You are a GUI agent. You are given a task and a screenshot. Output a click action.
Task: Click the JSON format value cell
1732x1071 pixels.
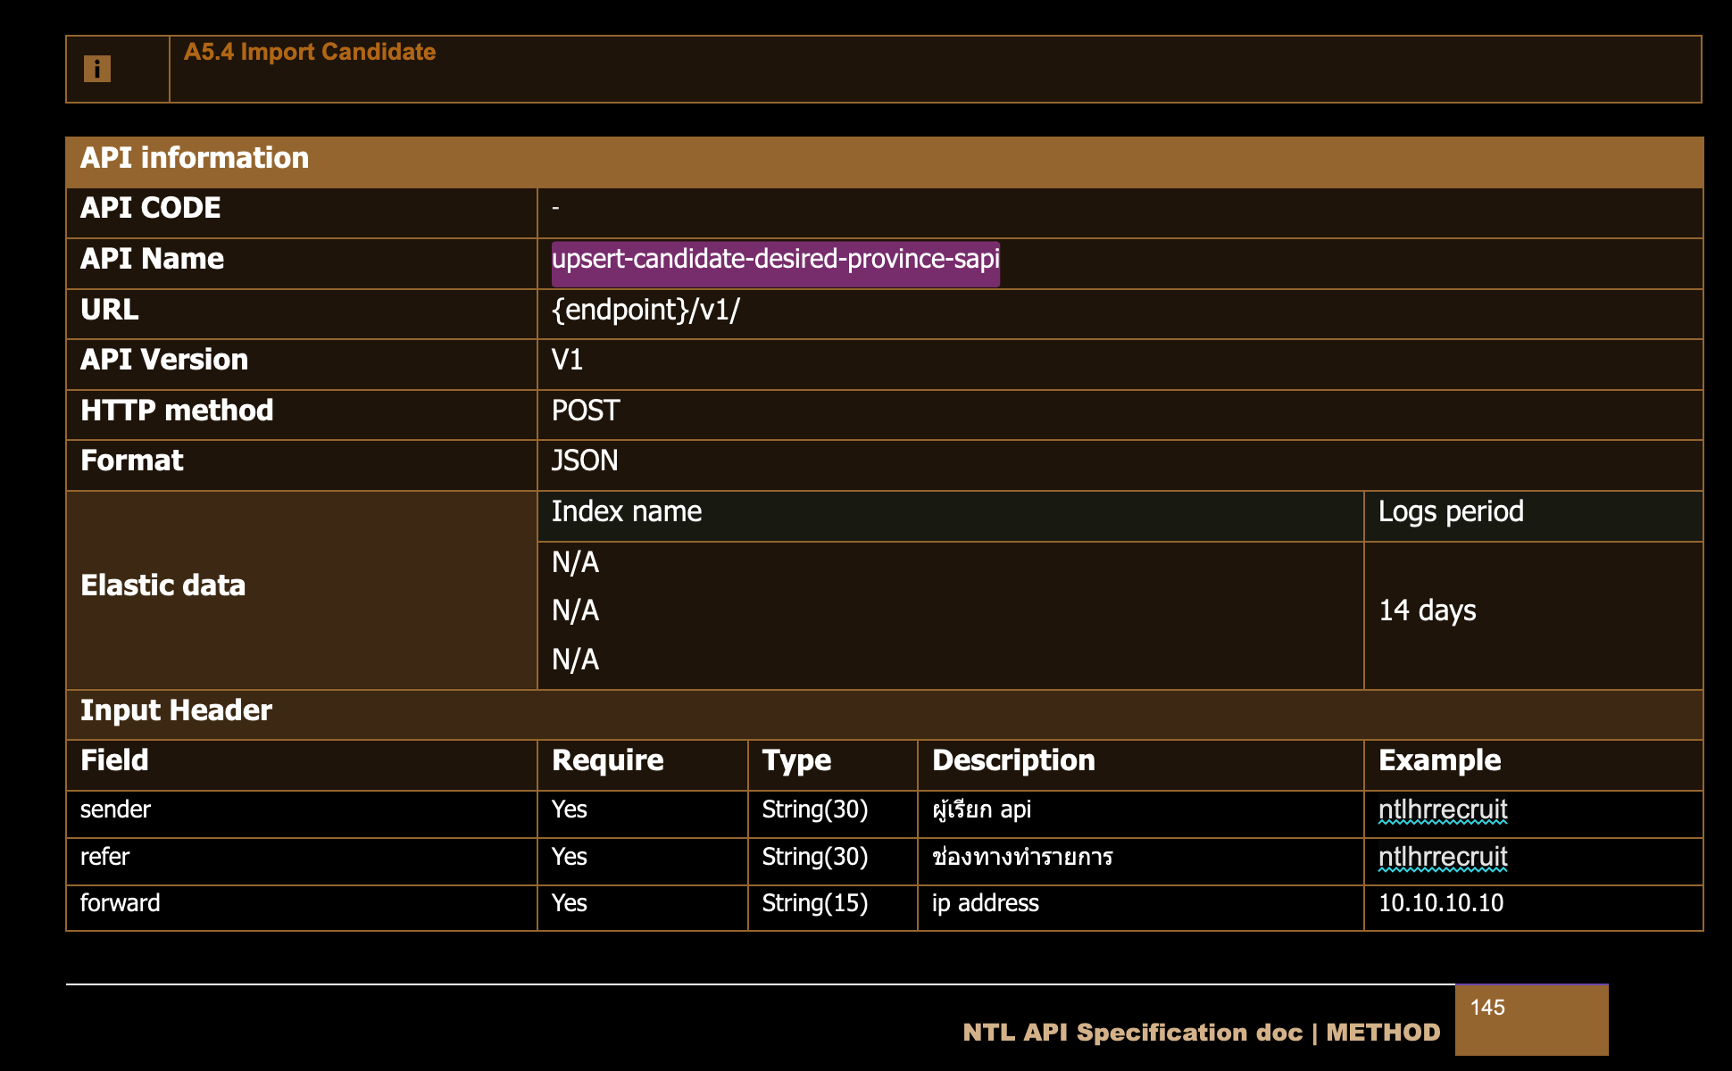(584, 461)
